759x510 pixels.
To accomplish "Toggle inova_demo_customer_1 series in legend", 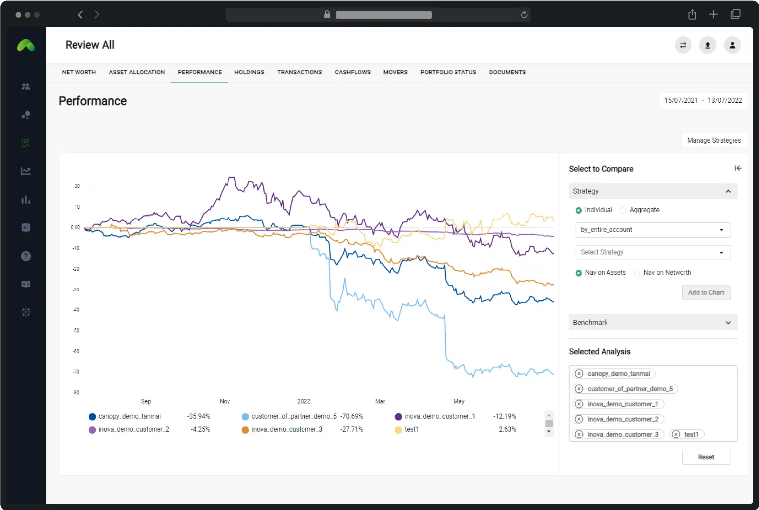I will pyautogui.click(x=435, y=416).
